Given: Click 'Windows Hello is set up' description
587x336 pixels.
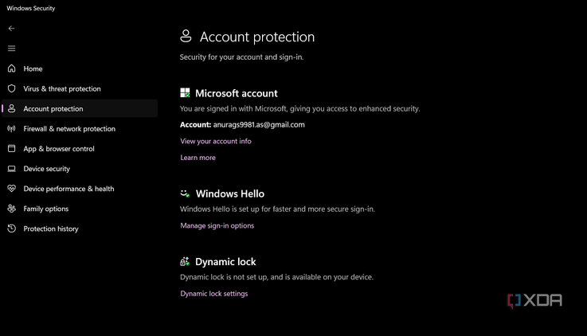Looking at the screenshot, I should tap(277, 209).
